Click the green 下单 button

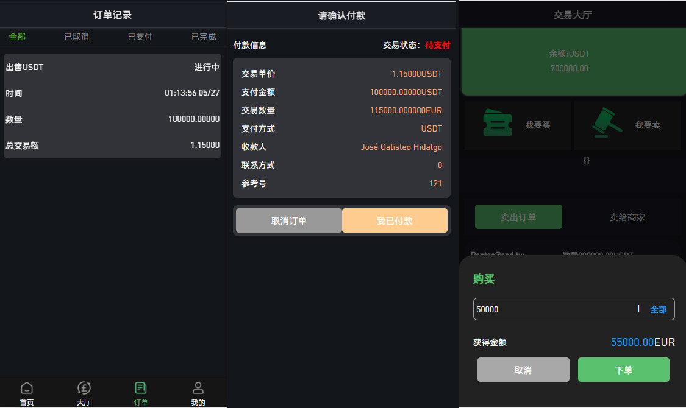pos(623,370)
